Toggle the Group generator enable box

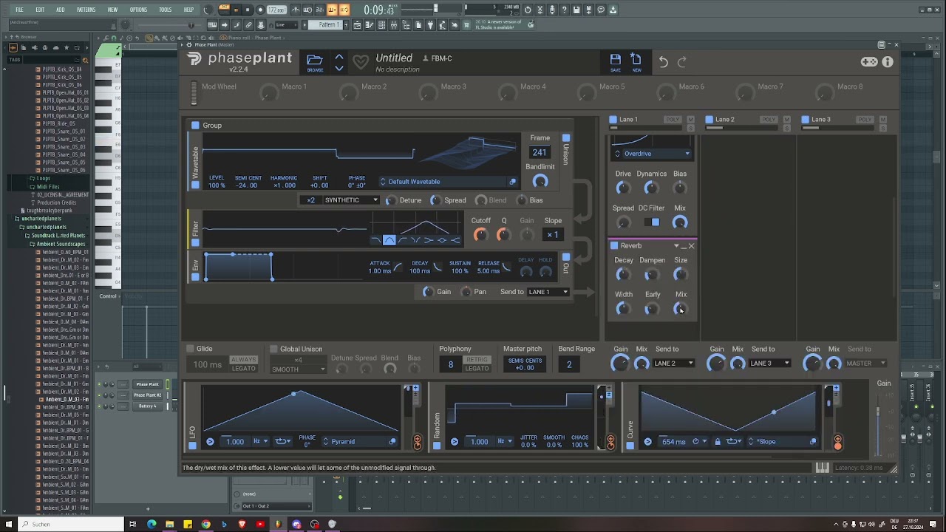(195, 126)
